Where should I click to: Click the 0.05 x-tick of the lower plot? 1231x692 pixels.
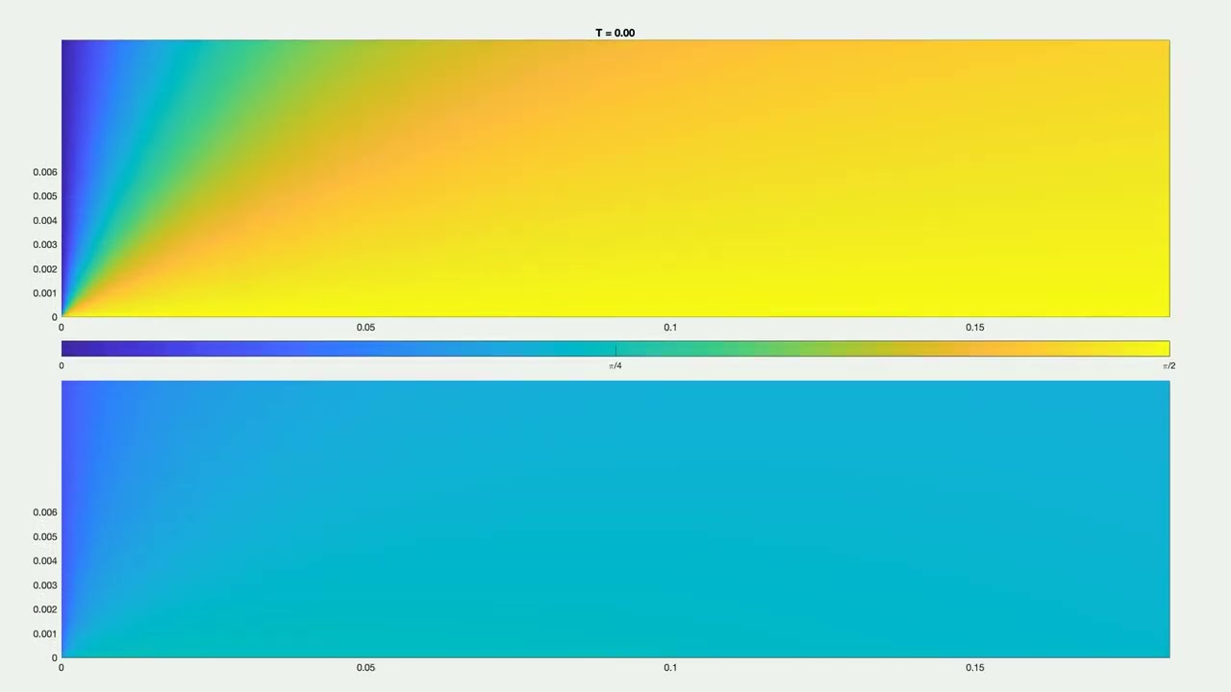(365, 668)
